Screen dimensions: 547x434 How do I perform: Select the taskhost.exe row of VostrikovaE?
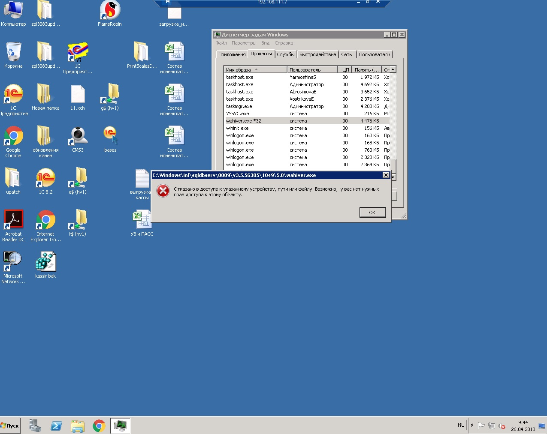click(x=307, y=99)
